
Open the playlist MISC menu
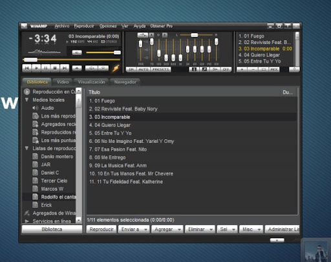274,69
